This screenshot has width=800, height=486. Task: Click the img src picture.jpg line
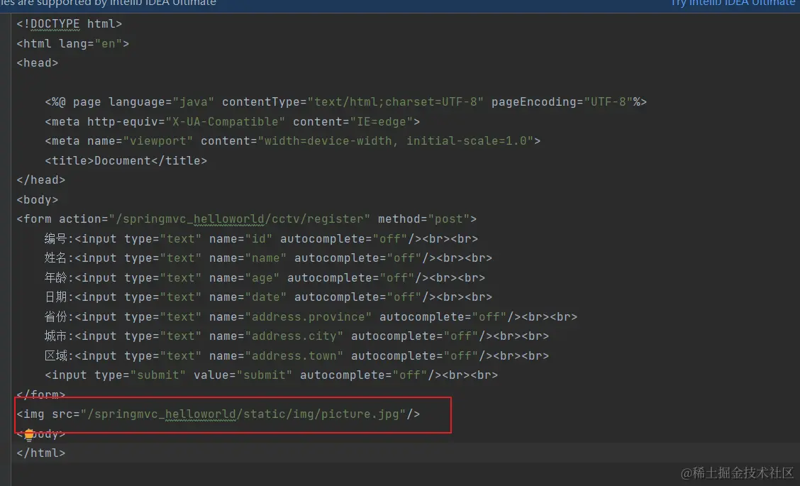pyautogui.click(x=218, y=414)
